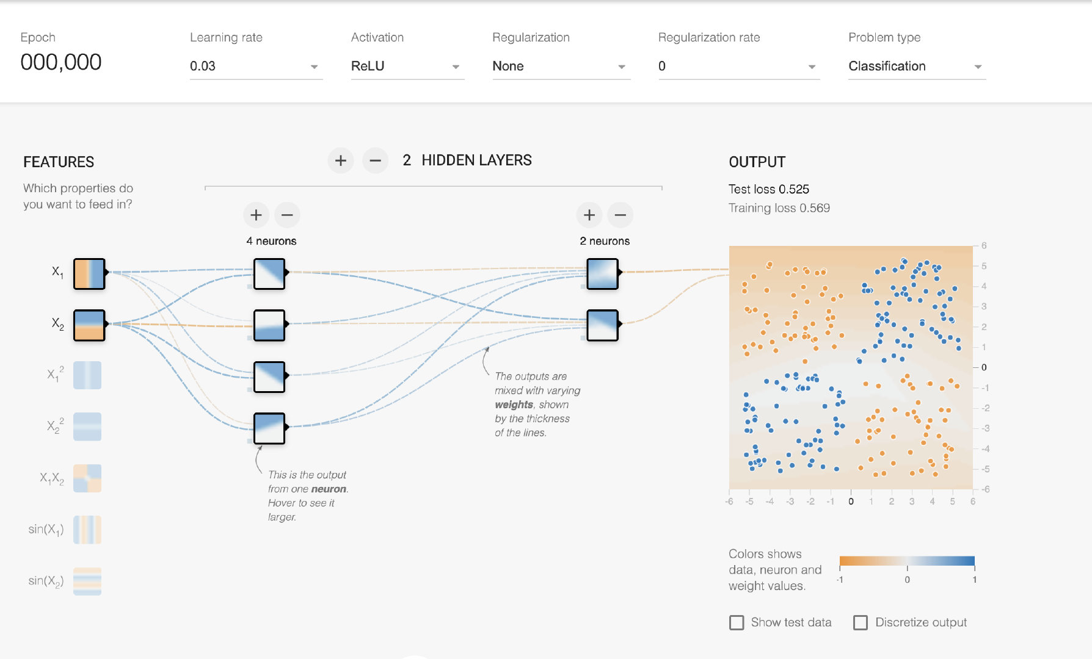Click the HIDDEN LAYERS heading

pos(476,160)
